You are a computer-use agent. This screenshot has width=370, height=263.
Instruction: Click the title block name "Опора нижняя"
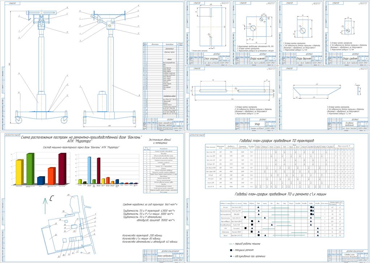[x=257, y=58]
